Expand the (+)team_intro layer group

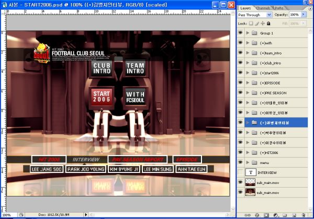[x=248, y=53]
